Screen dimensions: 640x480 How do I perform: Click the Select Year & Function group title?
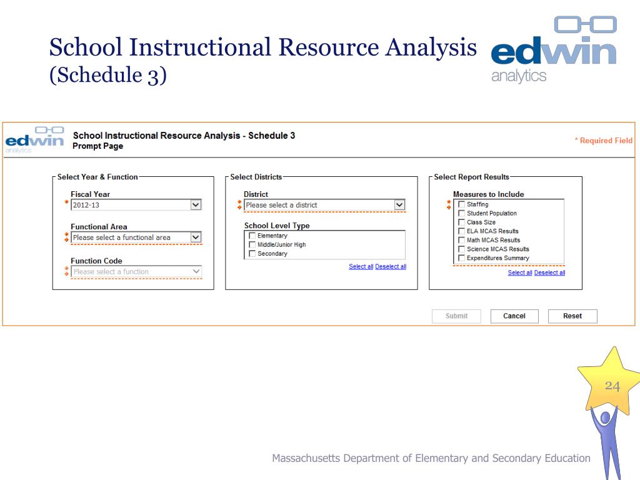(97, 177)
